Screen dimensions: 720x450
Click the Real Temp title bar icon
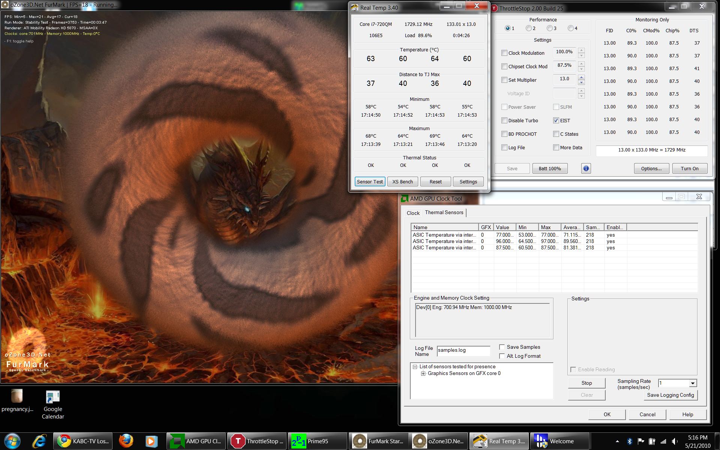(x=354, y=7)
